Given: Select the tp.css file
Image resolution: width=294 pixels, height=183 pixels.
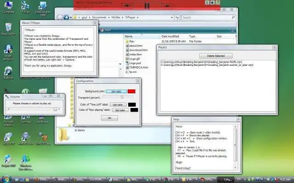Looking at the screenshot, I should tap(131, 72).
